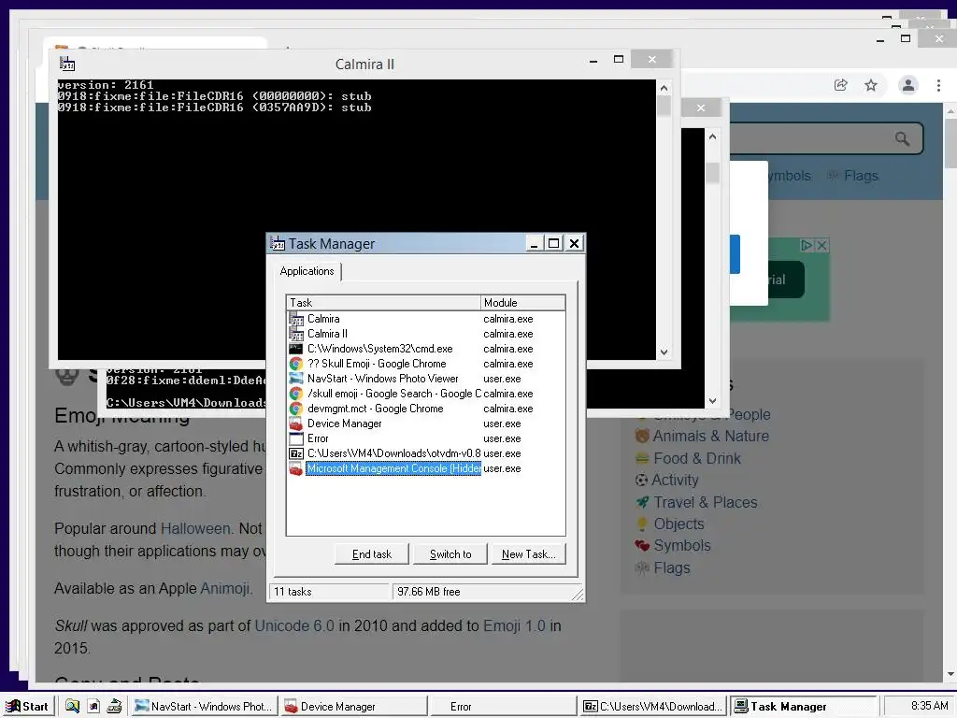957x718 pixels.
Task: Select the Device Manager task row icon
Action: click(x=296, y=424)
